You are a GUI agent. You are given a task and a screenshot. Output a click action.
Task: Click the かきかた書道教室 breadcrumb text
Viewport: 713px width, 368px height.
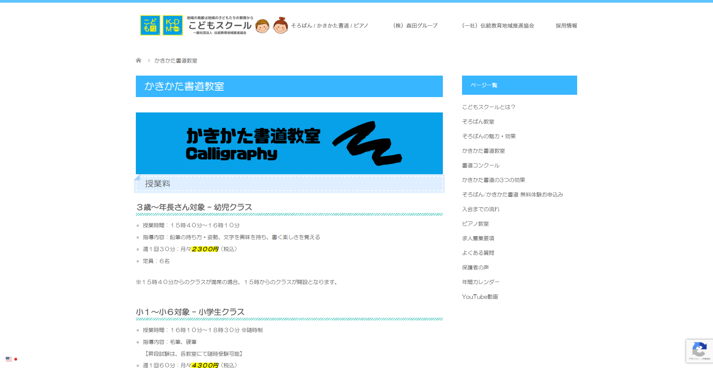[x=176, y=60]
